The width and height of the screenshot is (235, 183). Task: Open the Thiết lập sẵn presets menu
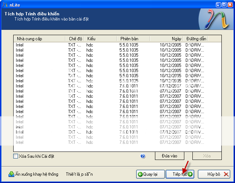[79, 174]
